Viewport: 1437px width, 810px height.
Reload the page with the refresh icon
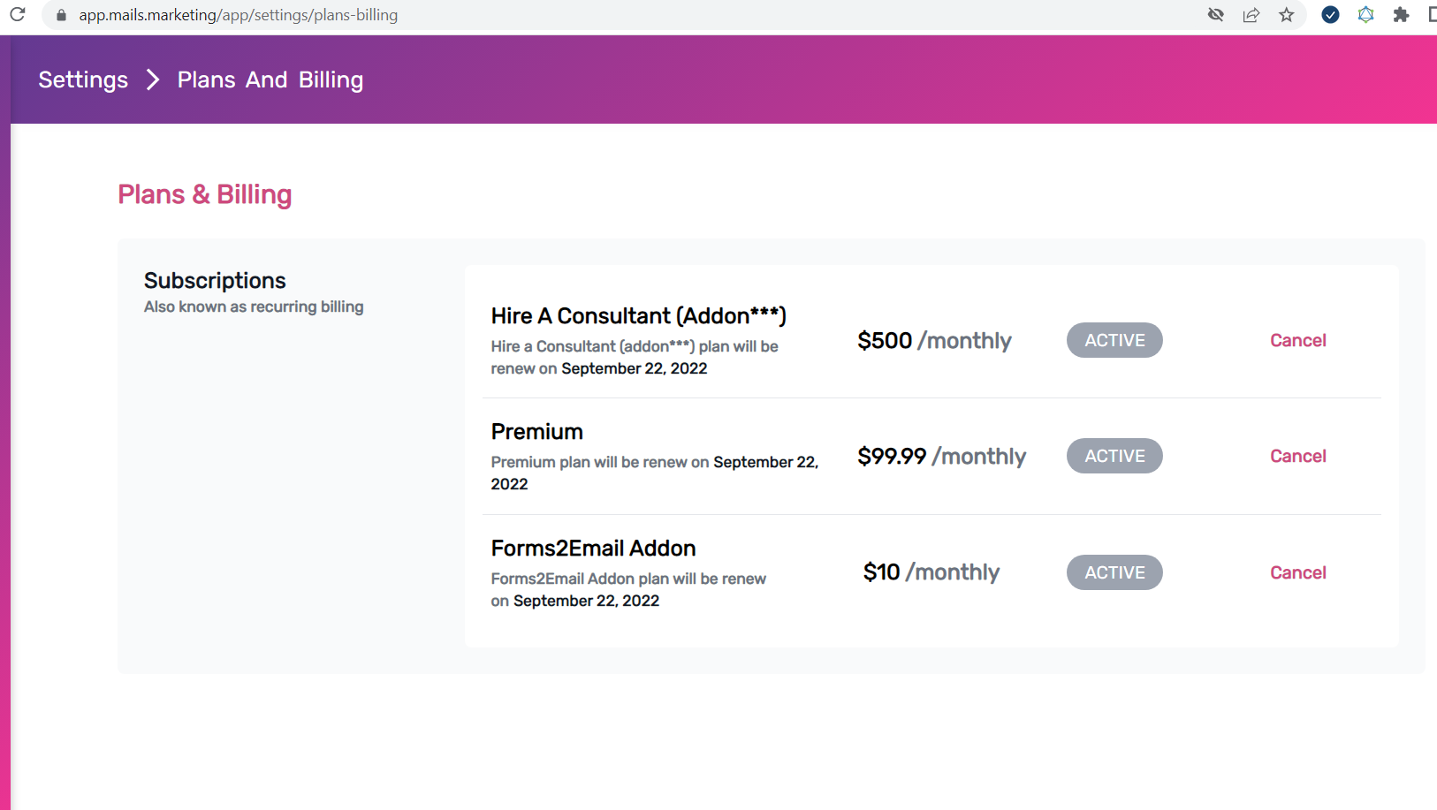pos(18,14)
